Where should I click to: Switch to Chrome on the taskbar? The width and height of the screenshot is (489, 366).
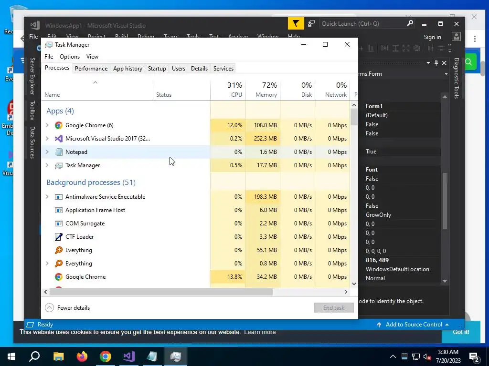click(x=106, y=356)
